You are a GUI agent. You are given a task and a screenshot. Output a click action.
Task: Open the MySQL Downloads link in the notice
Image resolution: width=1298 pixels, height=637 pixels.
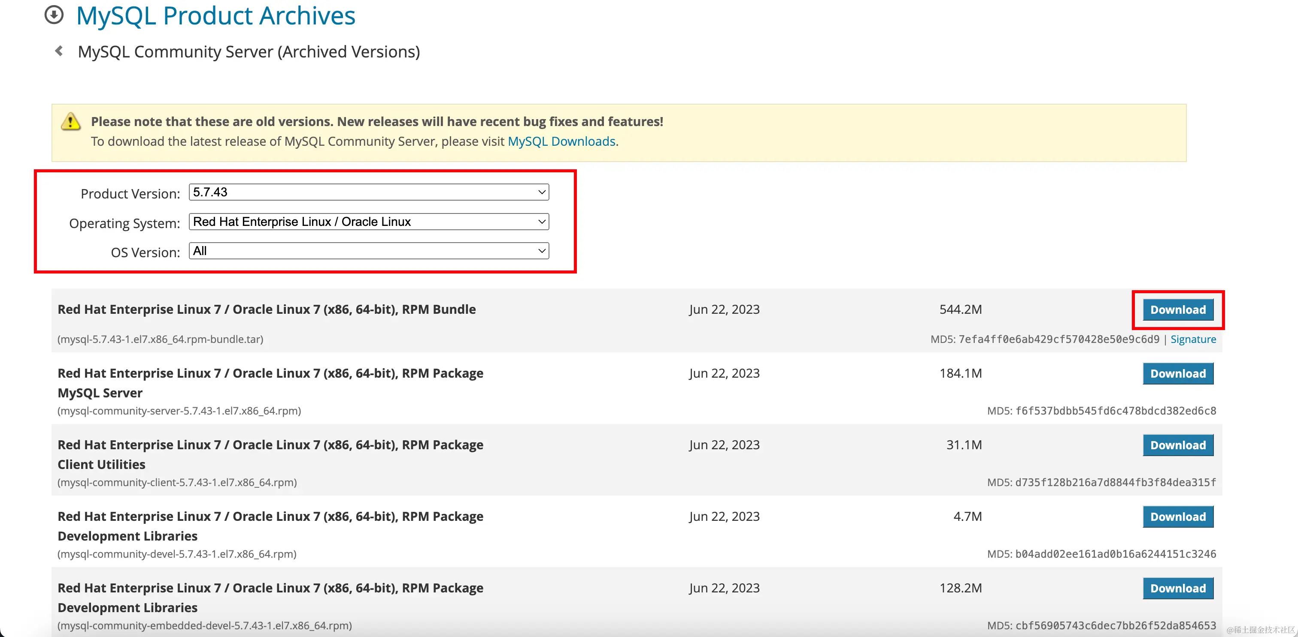click(x=561, y=141)
